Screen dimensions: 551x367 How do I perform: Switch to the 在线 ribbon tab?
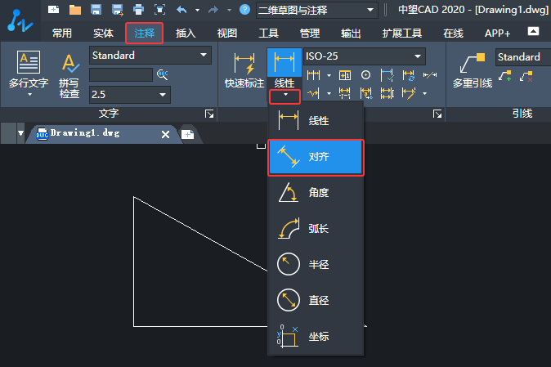pyautogui.click(x=454, y=33)
